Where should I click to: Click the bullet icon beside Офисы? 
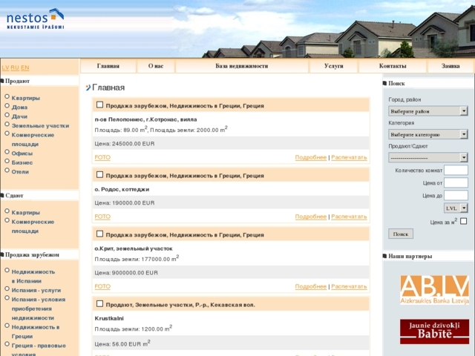(x=7, y=153)
